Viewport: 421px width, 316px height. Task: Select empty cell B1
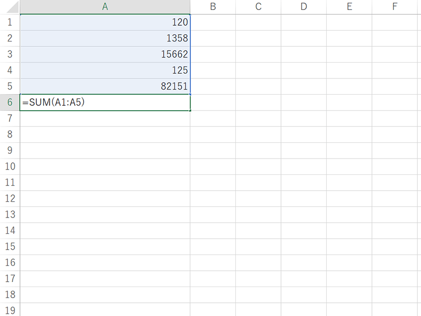(213, 23)
